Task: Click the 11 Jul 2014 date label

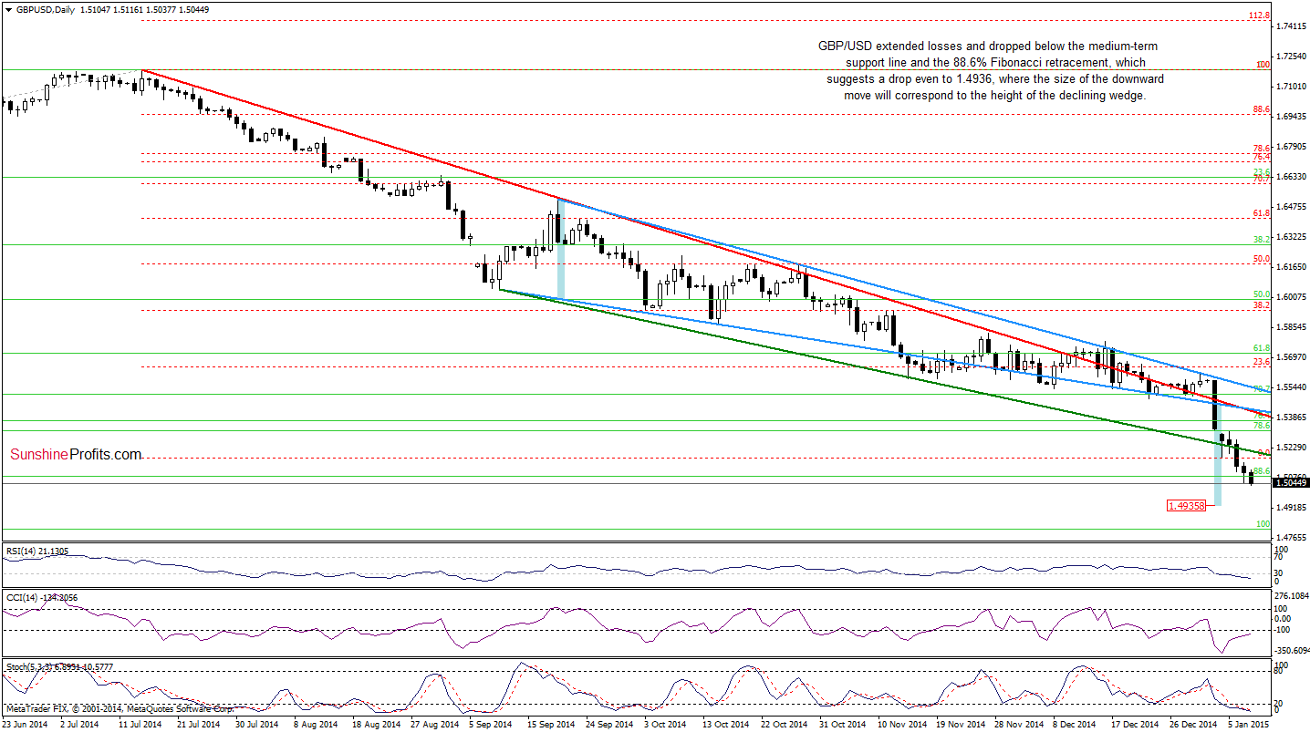Action: click(141, 724)
